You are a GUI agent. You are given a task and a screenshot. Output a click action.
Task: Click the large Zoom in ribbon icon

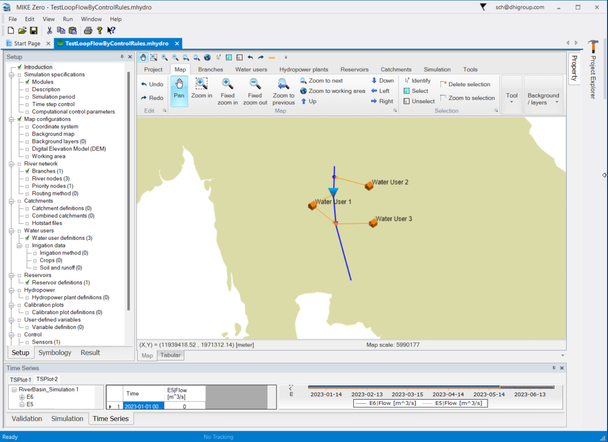pos(202,88)
